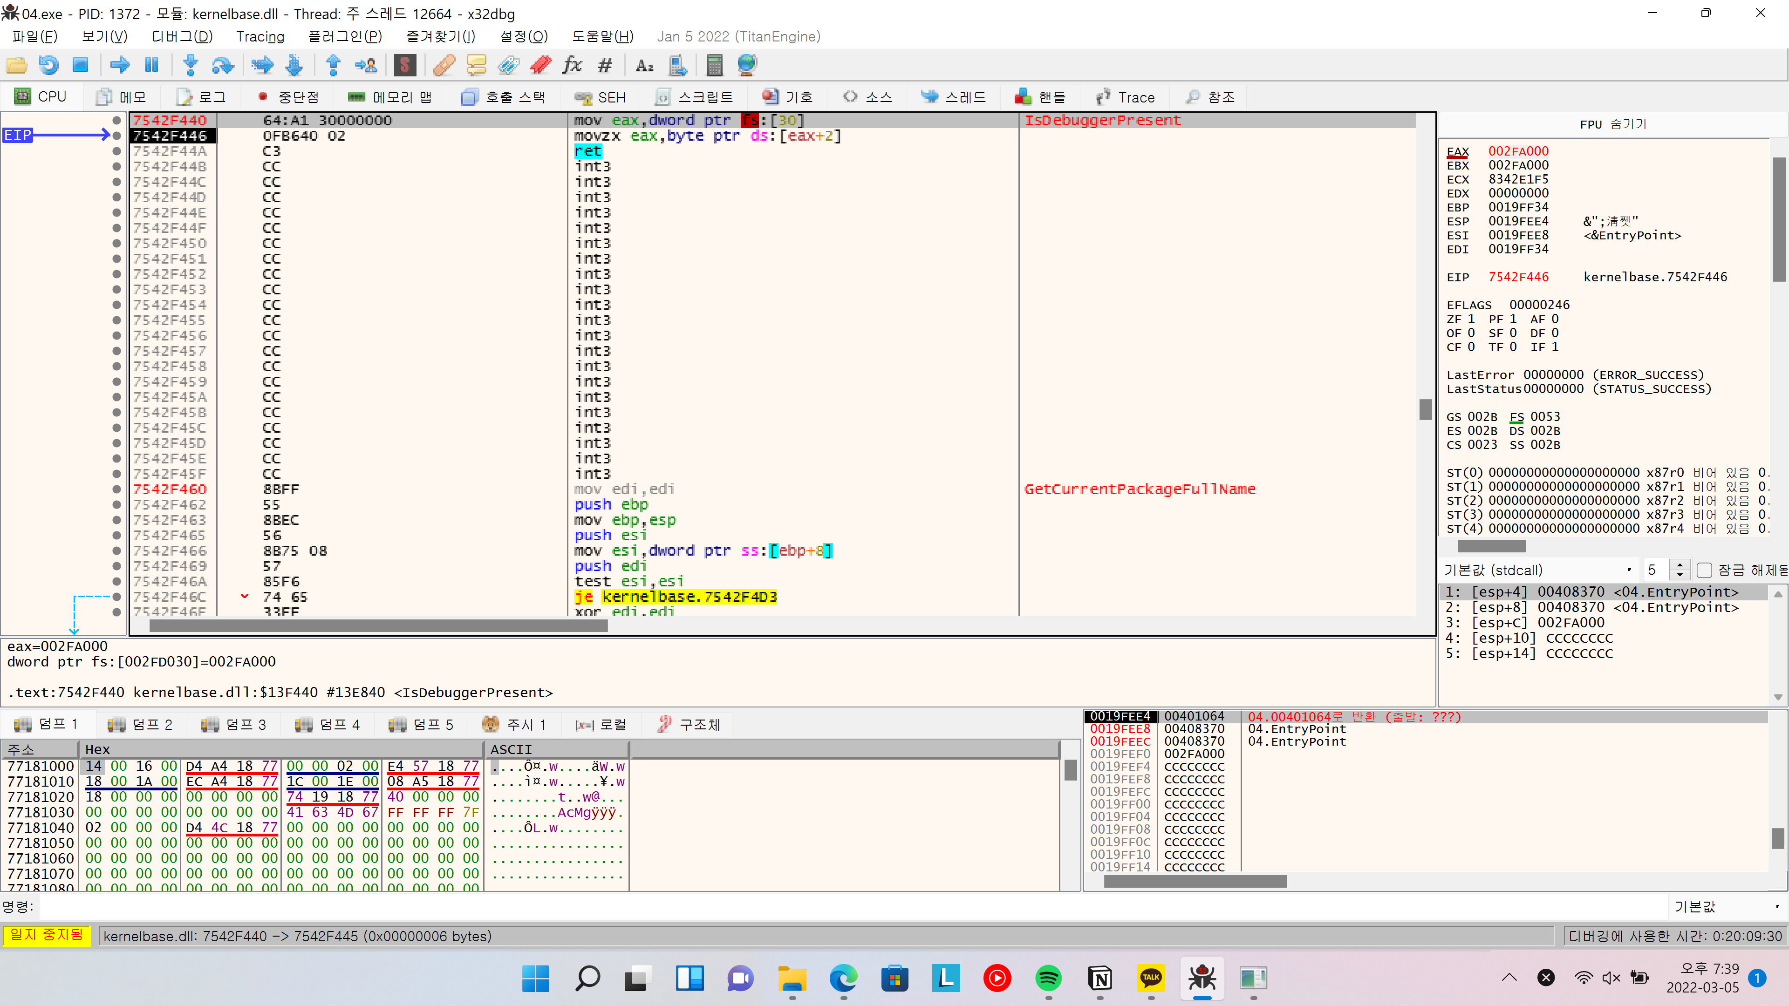The width and height of the screenshot is (1789, 1006).
Task: Click the CF flag value
Action: [x=1470, y=347]
